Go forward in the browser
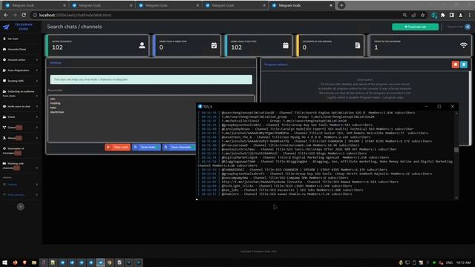The width and height of the screenshot is (475, 267). pos(15,15)
